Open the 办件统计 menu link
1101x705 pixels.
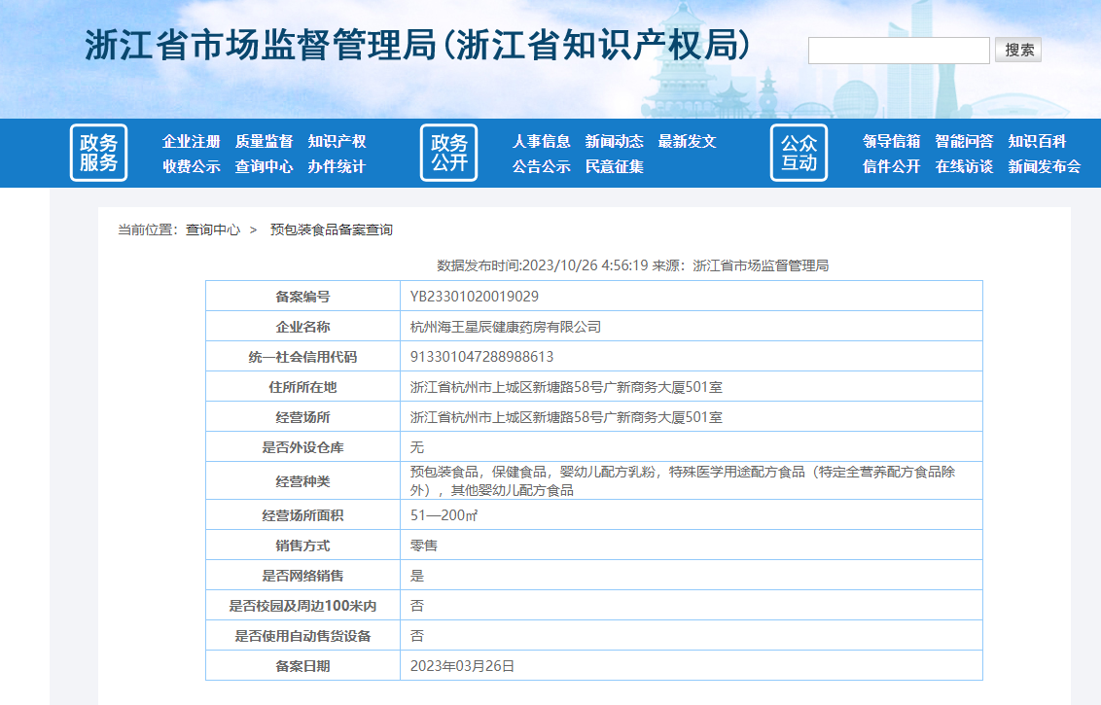(337, 166)
